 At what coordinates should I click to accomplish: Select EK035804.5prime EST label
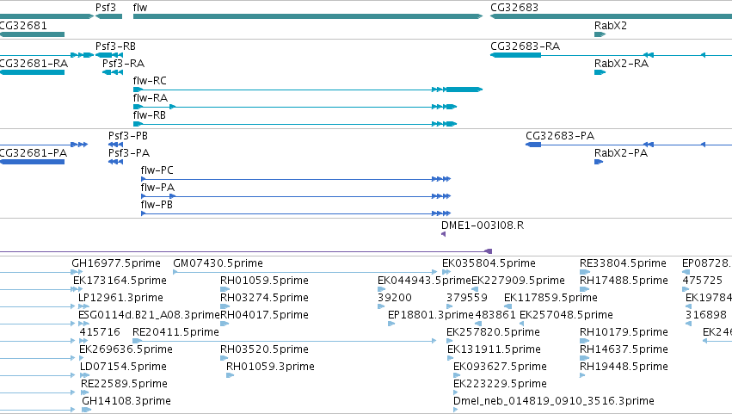489,263
